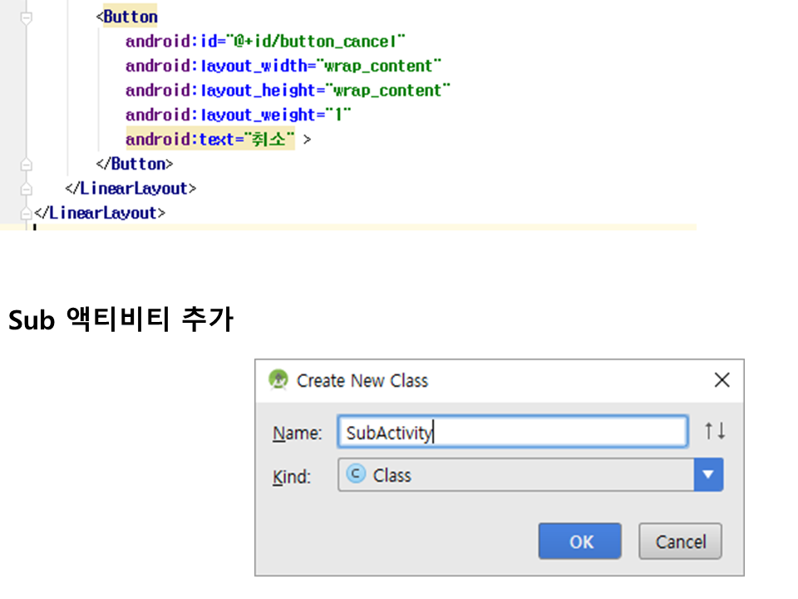Click the Android Studio icon in dialog title
The height and width of the screenshot is (599, 798).
tap(278, 380)
